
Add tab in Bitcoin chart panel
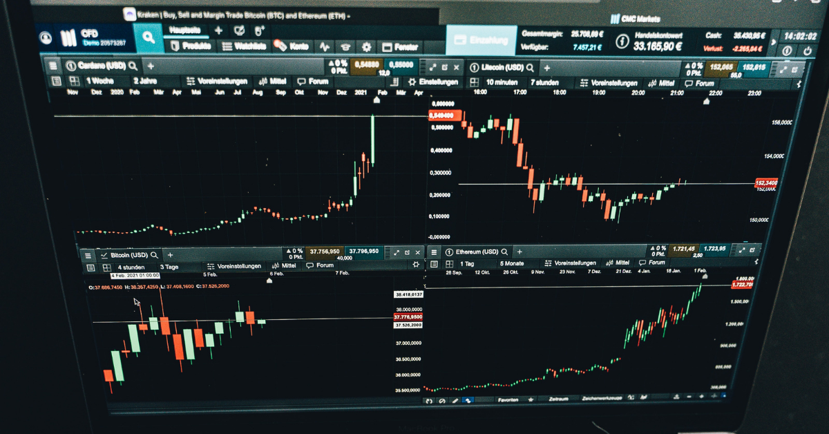170,254
